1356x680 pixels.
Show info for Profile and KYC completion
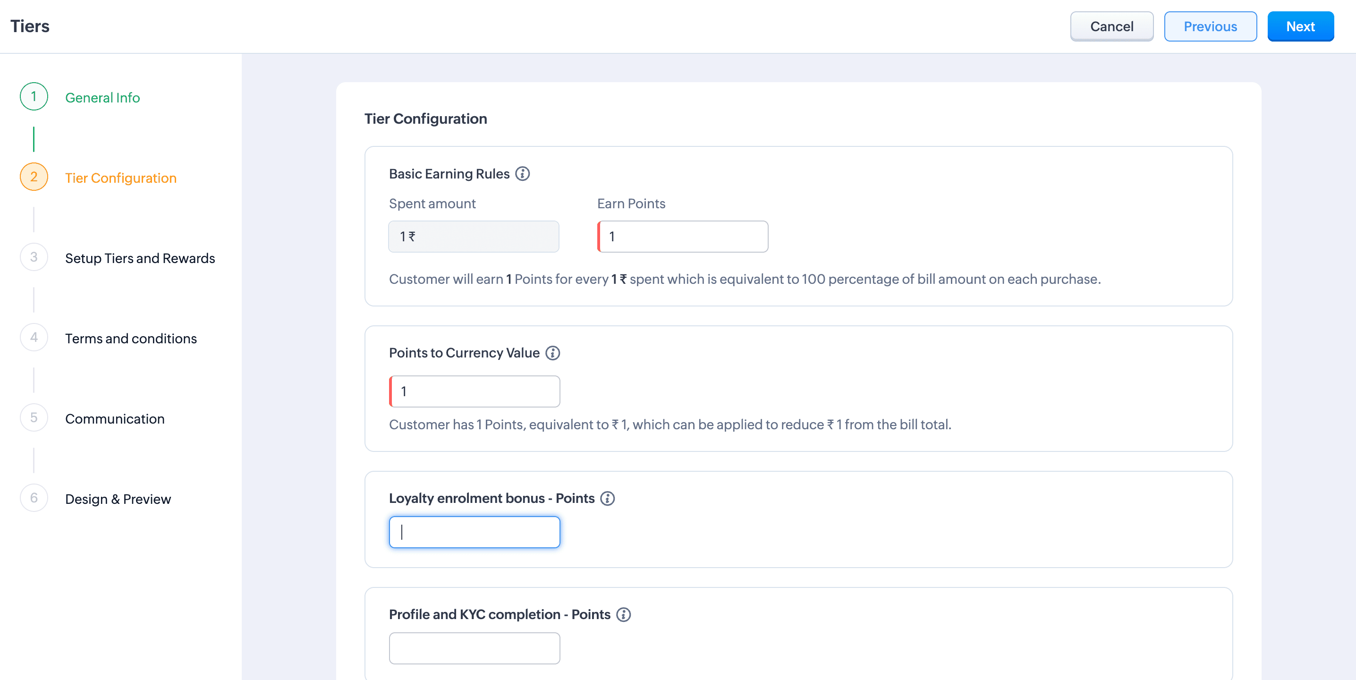click(x=623, y=615)
